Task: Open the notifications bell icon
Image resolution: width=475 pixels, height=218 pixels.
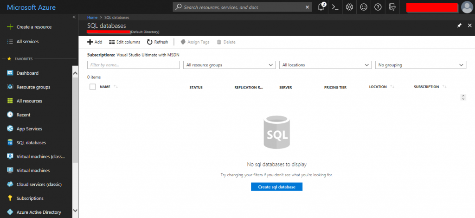Action: (321, 7)
